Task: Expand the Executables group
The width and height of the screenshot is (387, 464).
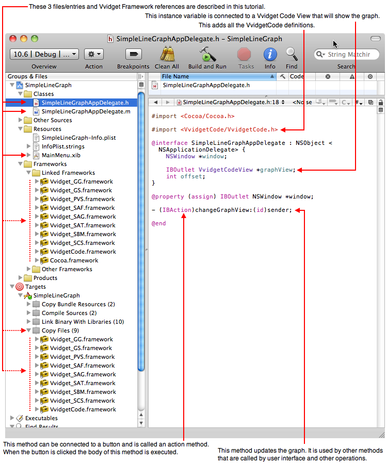Action: point(12,418)
